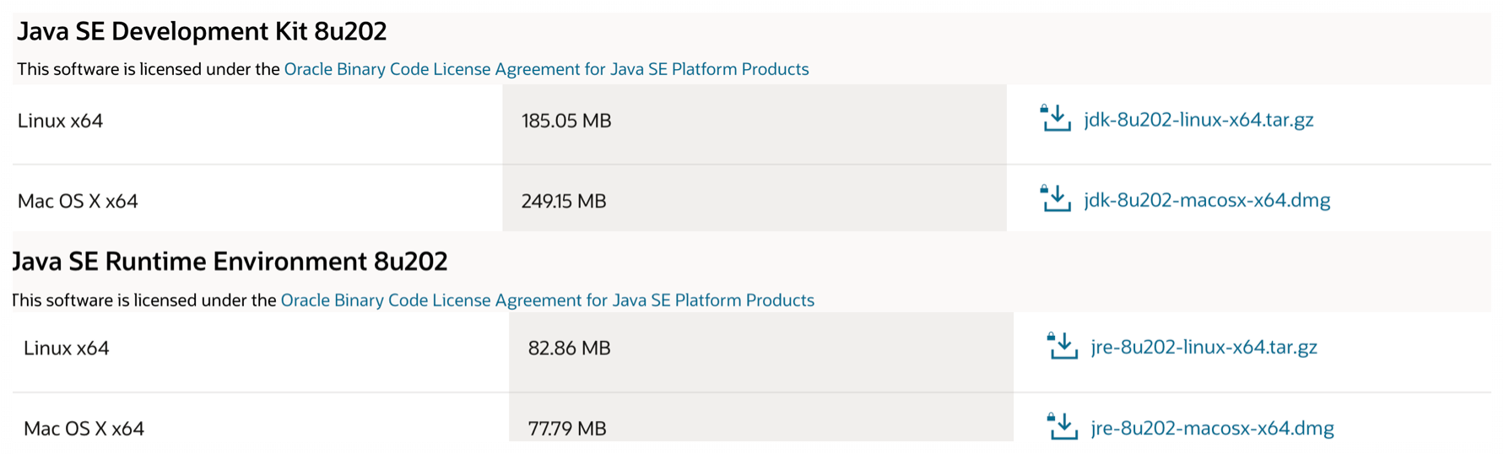This screenshot has height=454, width=1504.
Task: Click the Java SE Development Kit 8u202 heading
Action: 202,31
